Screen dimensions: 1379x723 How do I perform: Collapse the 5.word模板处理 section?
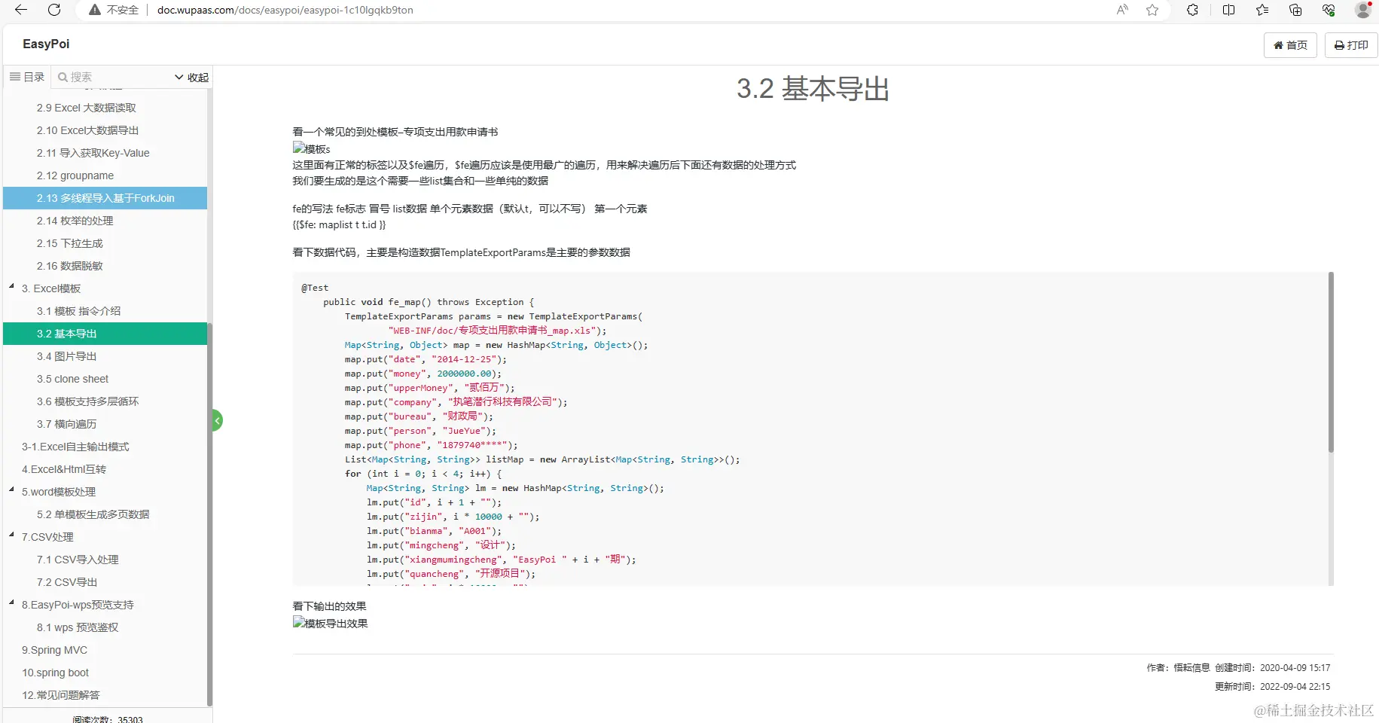[11, 489]
